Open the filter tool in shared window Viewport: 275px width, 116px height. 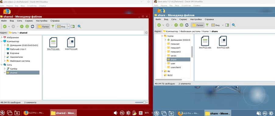[x=53, y=27]
